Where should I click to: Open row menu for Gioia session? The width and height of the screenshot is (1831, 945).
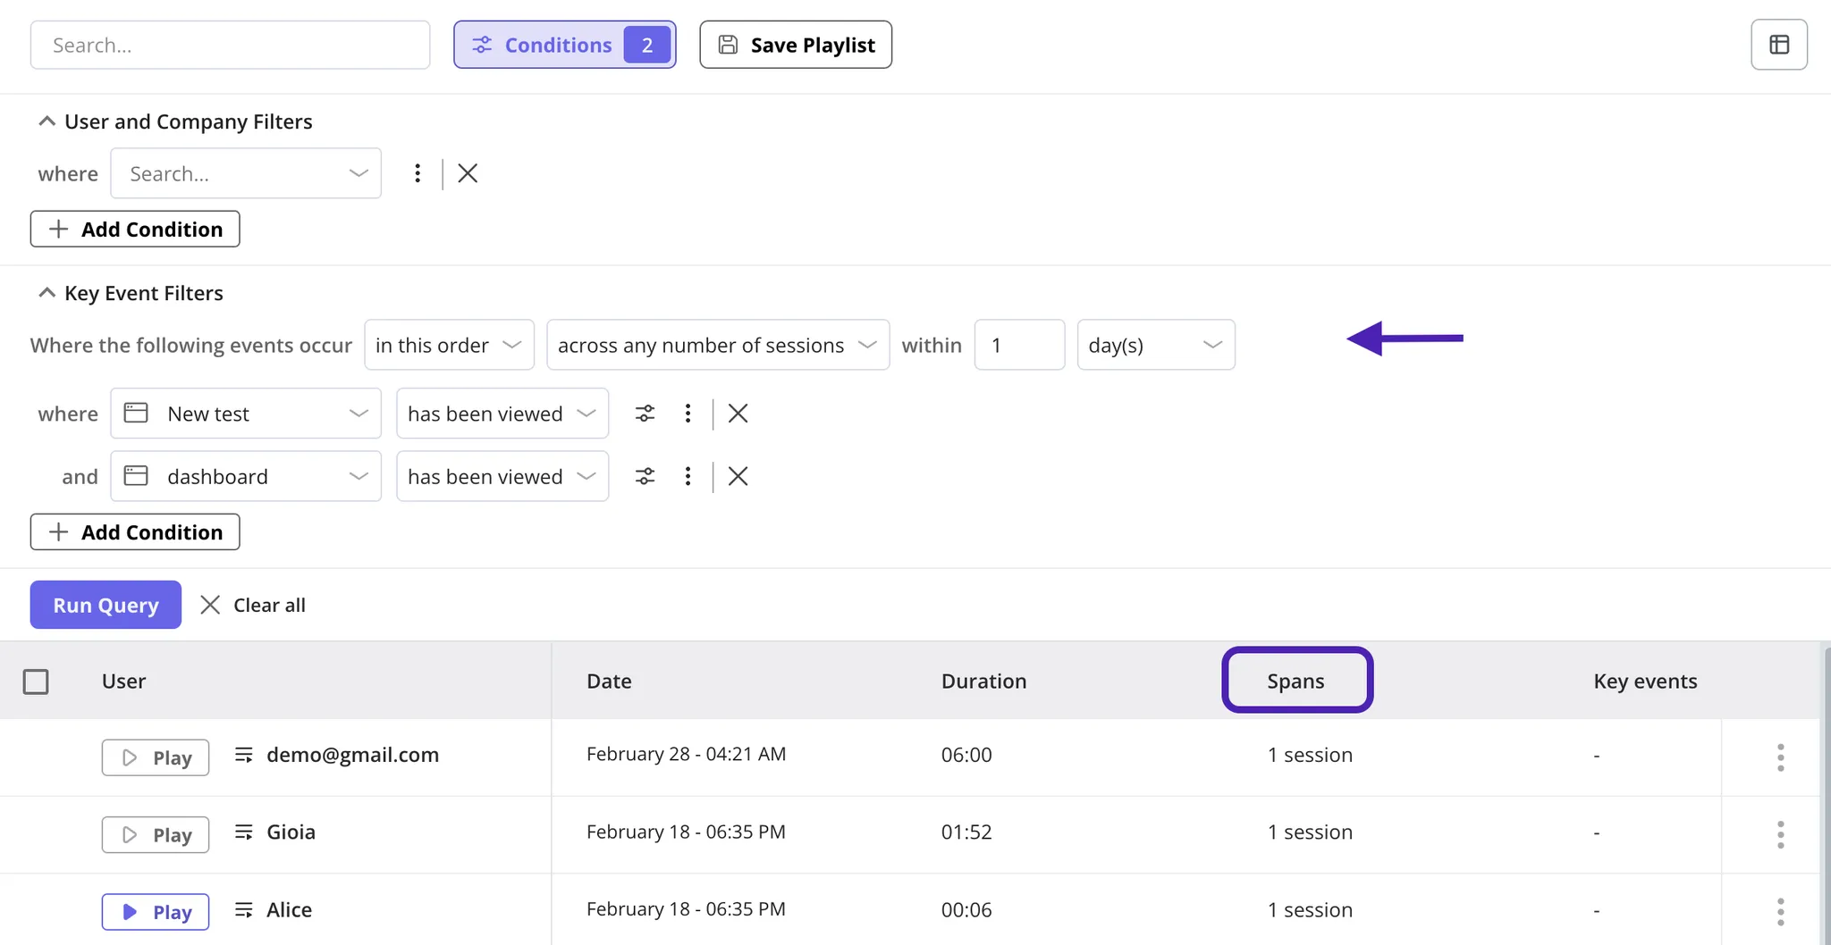(x=1780, y=834)
